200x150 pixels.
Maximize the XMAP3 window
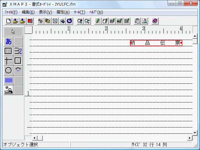click(x=180, y=3)
